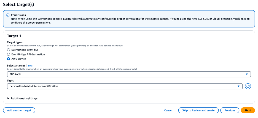
Task: Go back with the Previous button
Action: (230, 110)
